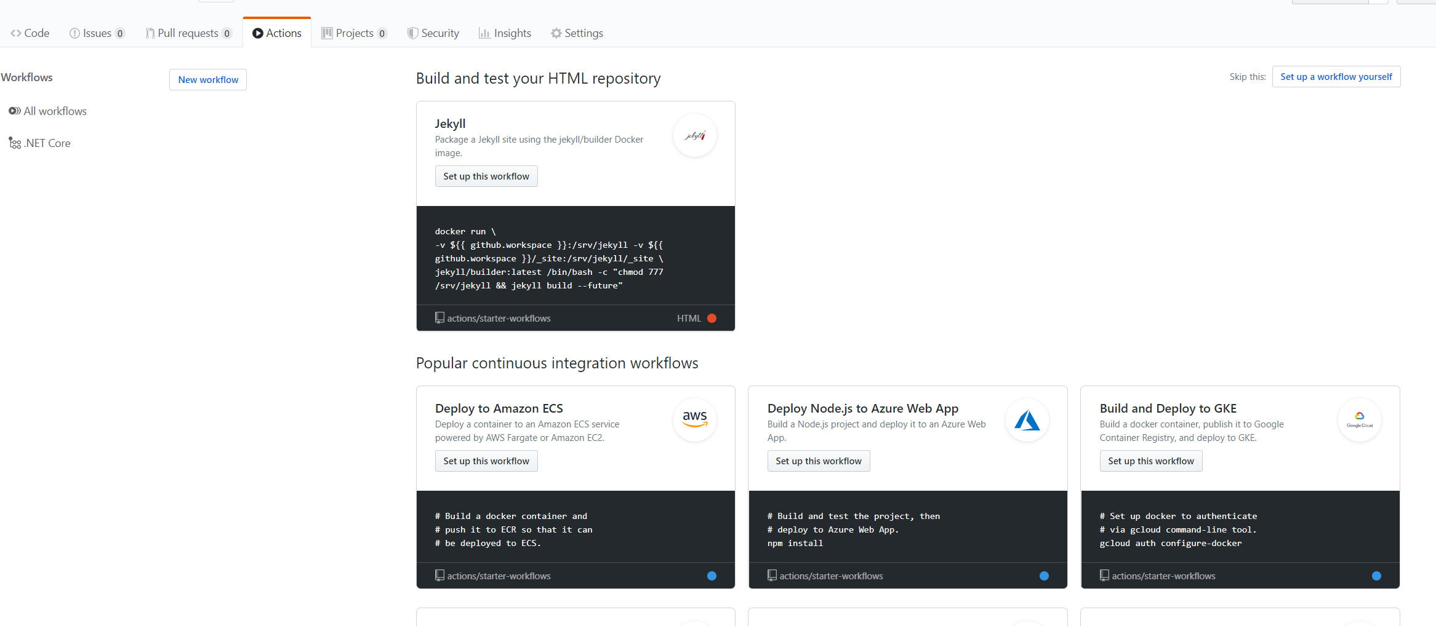Viewport: 1436px width, 626px height.
Task: Set up the Deploy to Amazon ECS workflow
Action: pos(486,461)
